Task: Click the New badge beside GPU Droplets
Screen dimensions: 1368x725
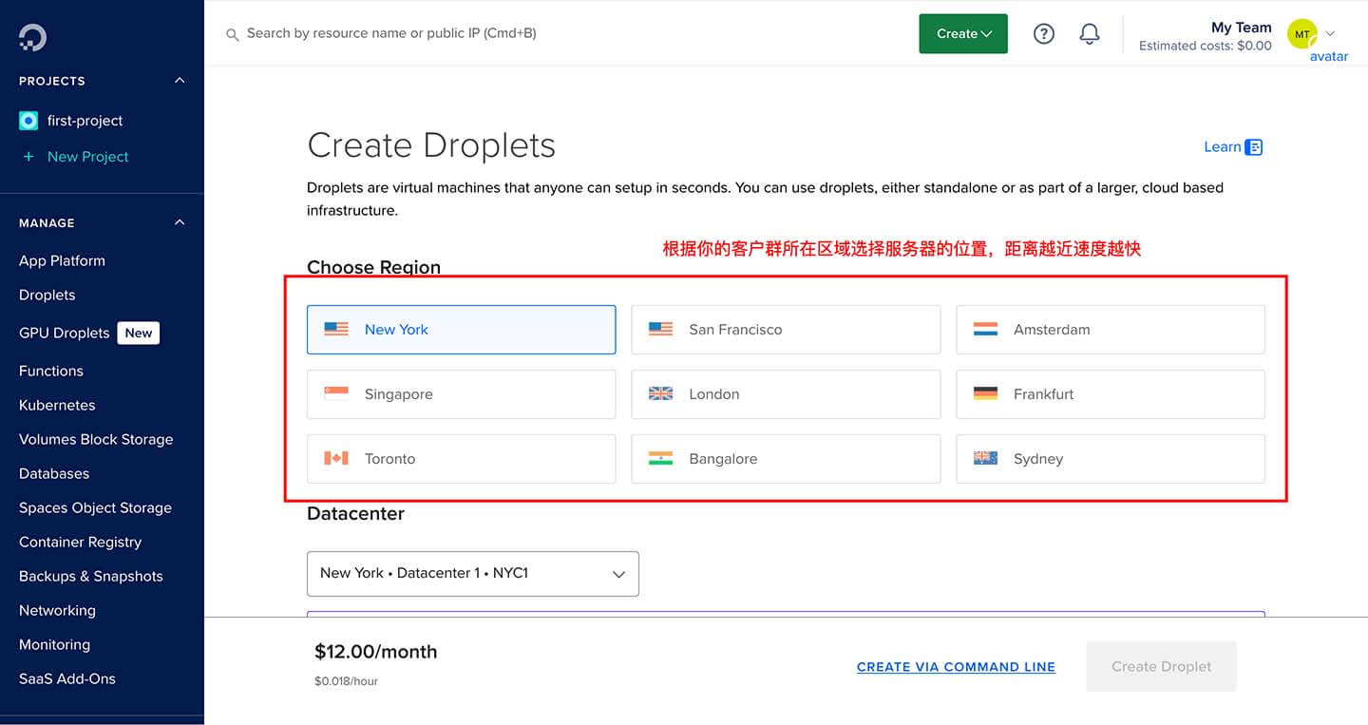Action: 139,333
